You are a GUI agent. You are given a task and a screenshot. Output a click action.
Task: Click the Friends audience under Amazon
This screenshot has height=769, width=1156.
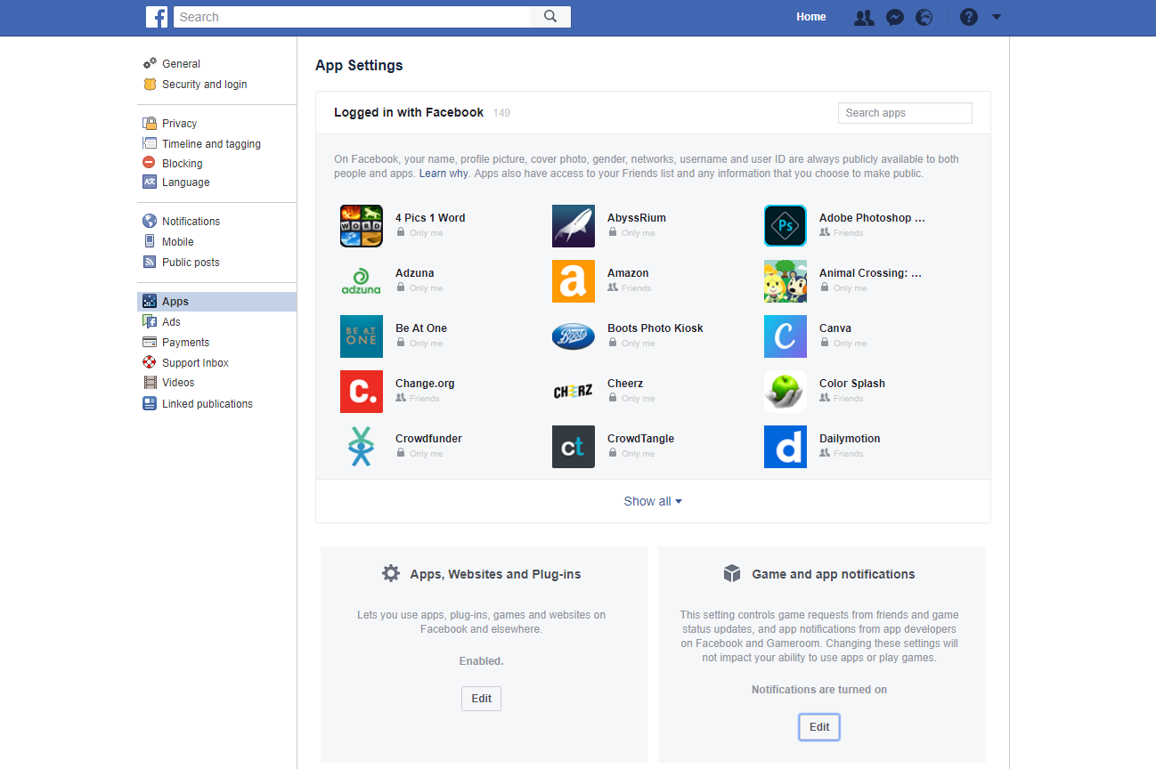coord(630,288)
